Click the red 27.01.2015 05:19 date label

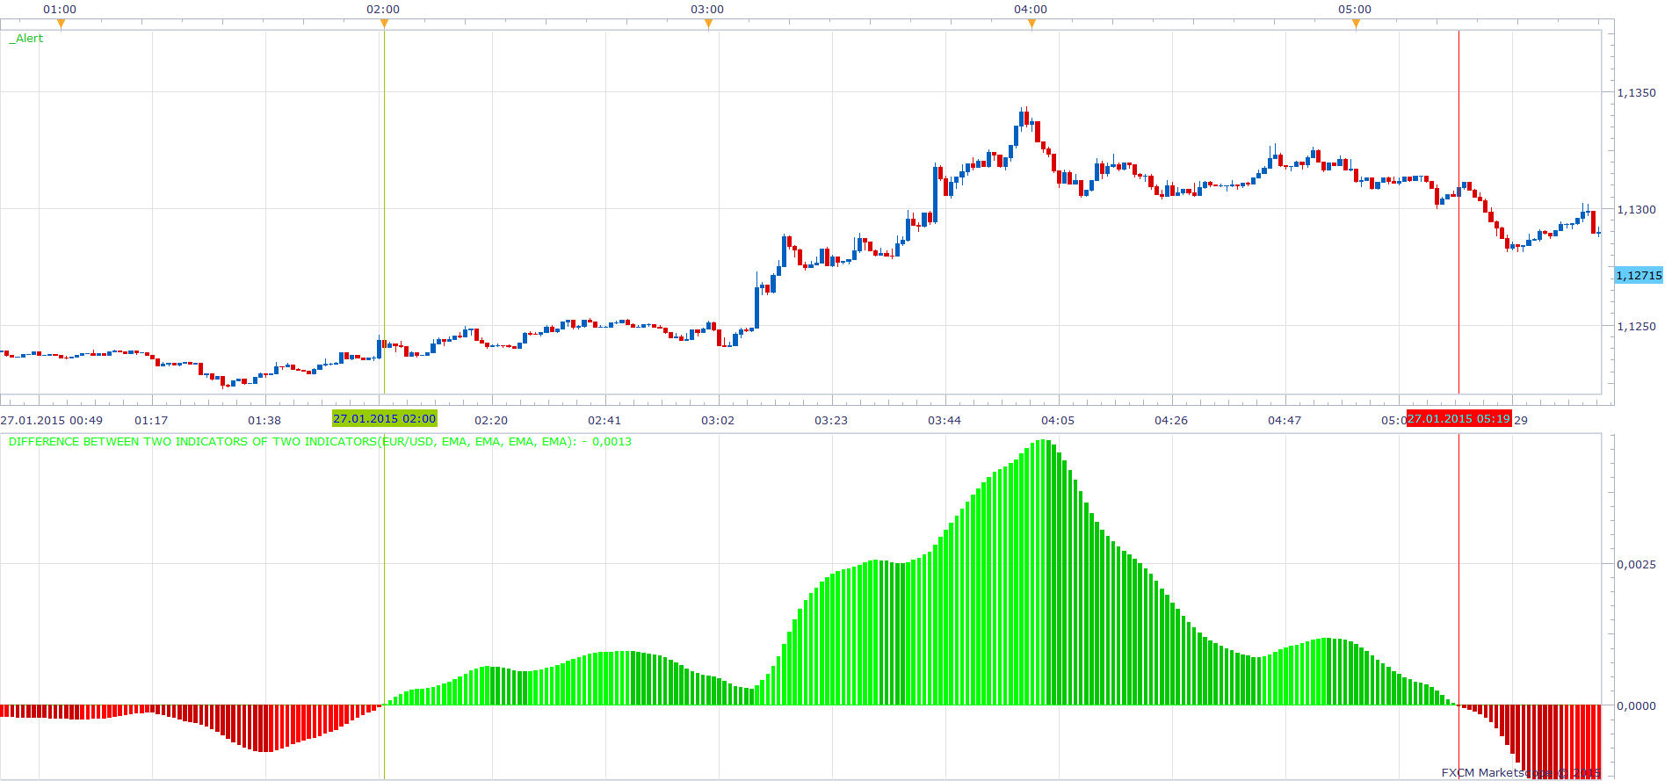[1458, 419]
